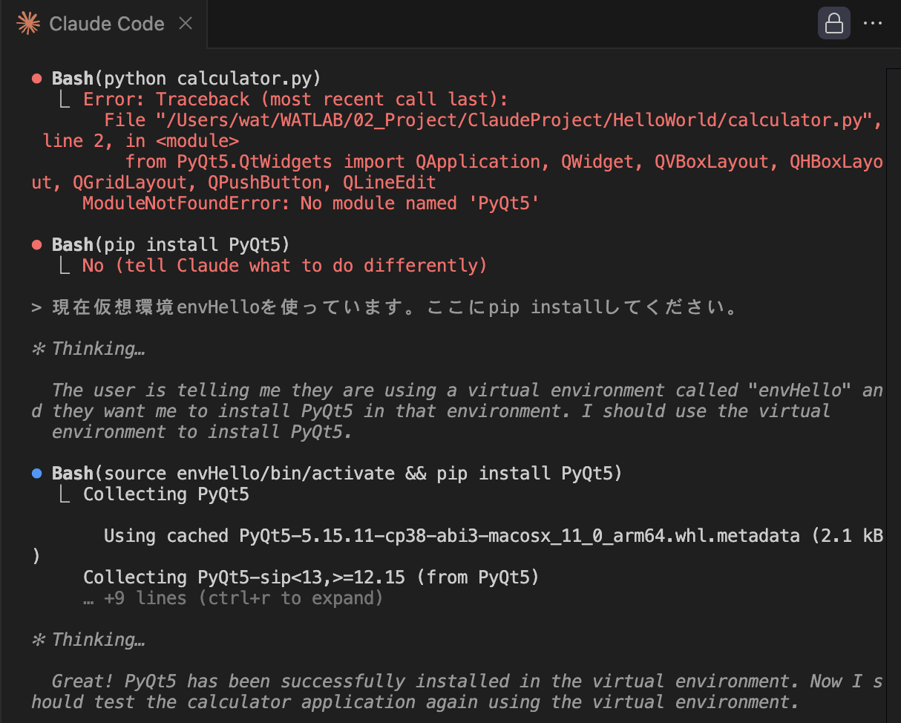Image resolution: width=901 pixels, height=723 pixels.
Task: Switch to the Claude Code tab
Action: pos(106,23)
